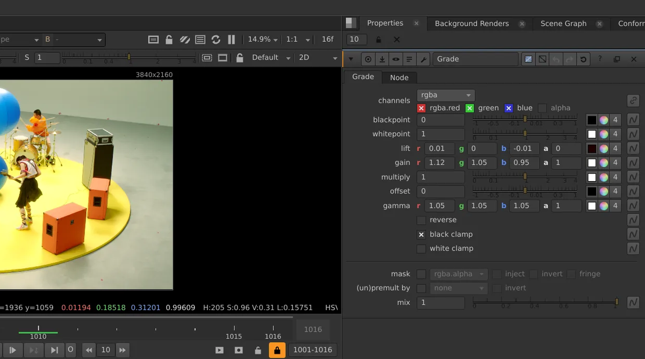Image resolution: width=645 pixels, height=359 pixels.
Task: Collapse the Grade panel with the triangle
Action: coord(351,59)
